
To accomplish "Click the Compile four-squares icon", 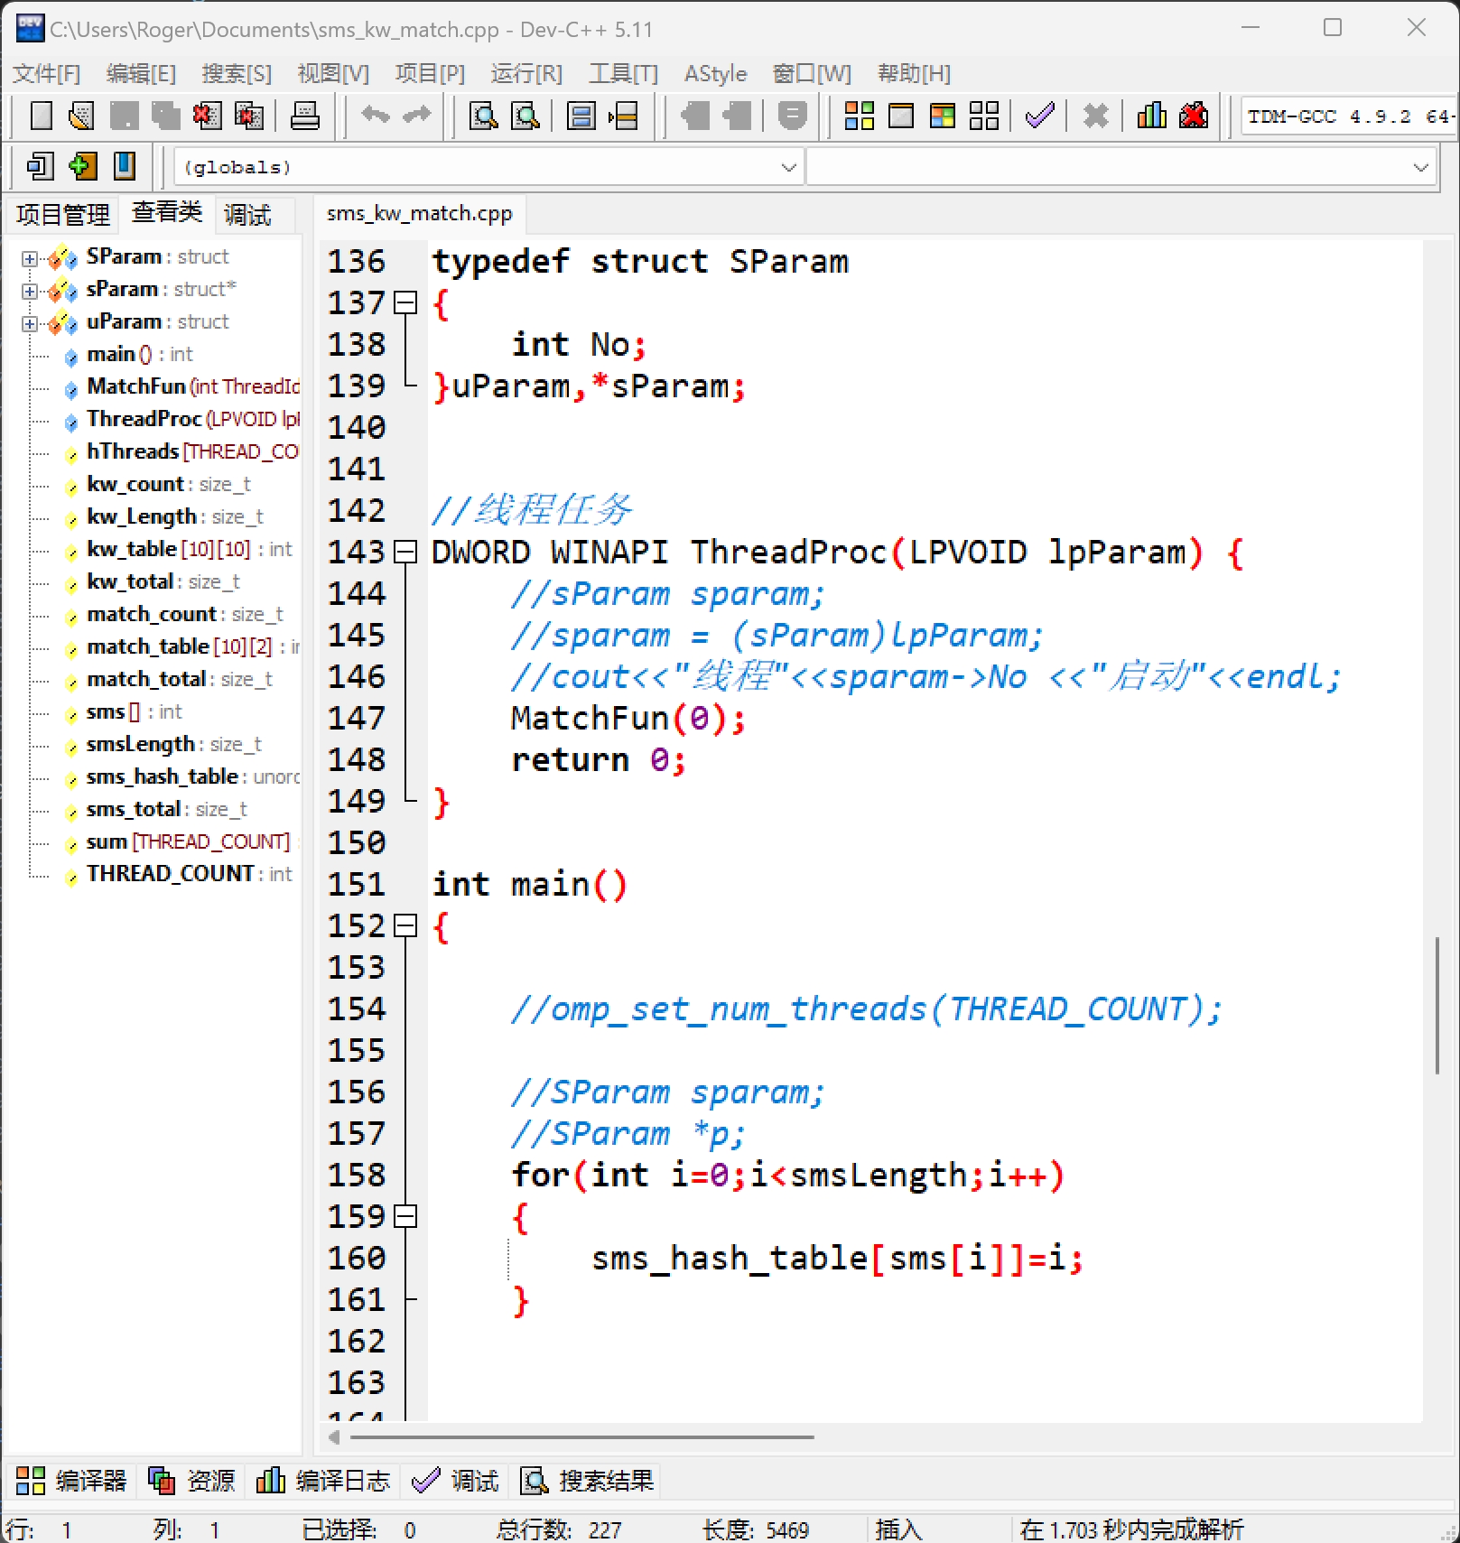I will pos(859,116).
